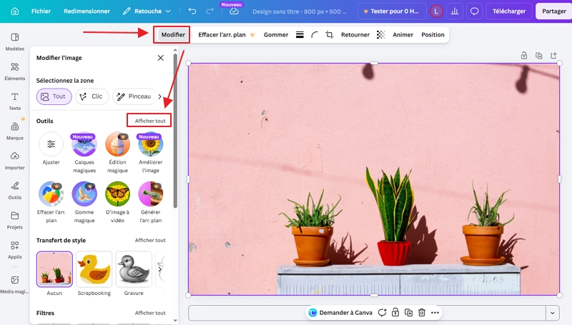Select the Clic zone option
572x325 pixels.
pyautogui.click(x=92, y=96)
